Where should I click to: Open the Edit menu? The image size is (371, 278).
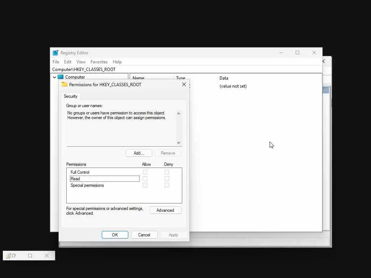[68, 62]
